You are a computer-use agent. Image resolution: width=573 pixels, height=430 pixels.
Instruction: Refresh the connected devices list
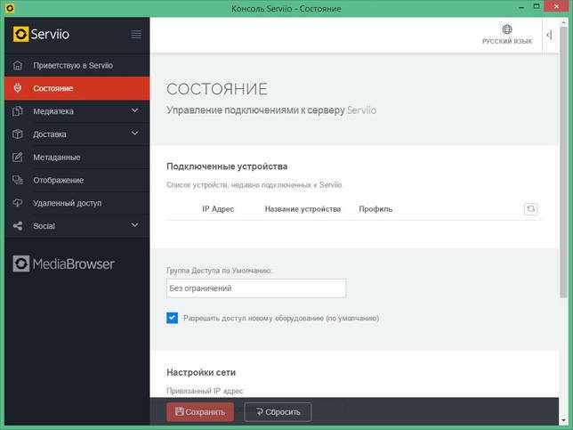[x=531, y=209]
